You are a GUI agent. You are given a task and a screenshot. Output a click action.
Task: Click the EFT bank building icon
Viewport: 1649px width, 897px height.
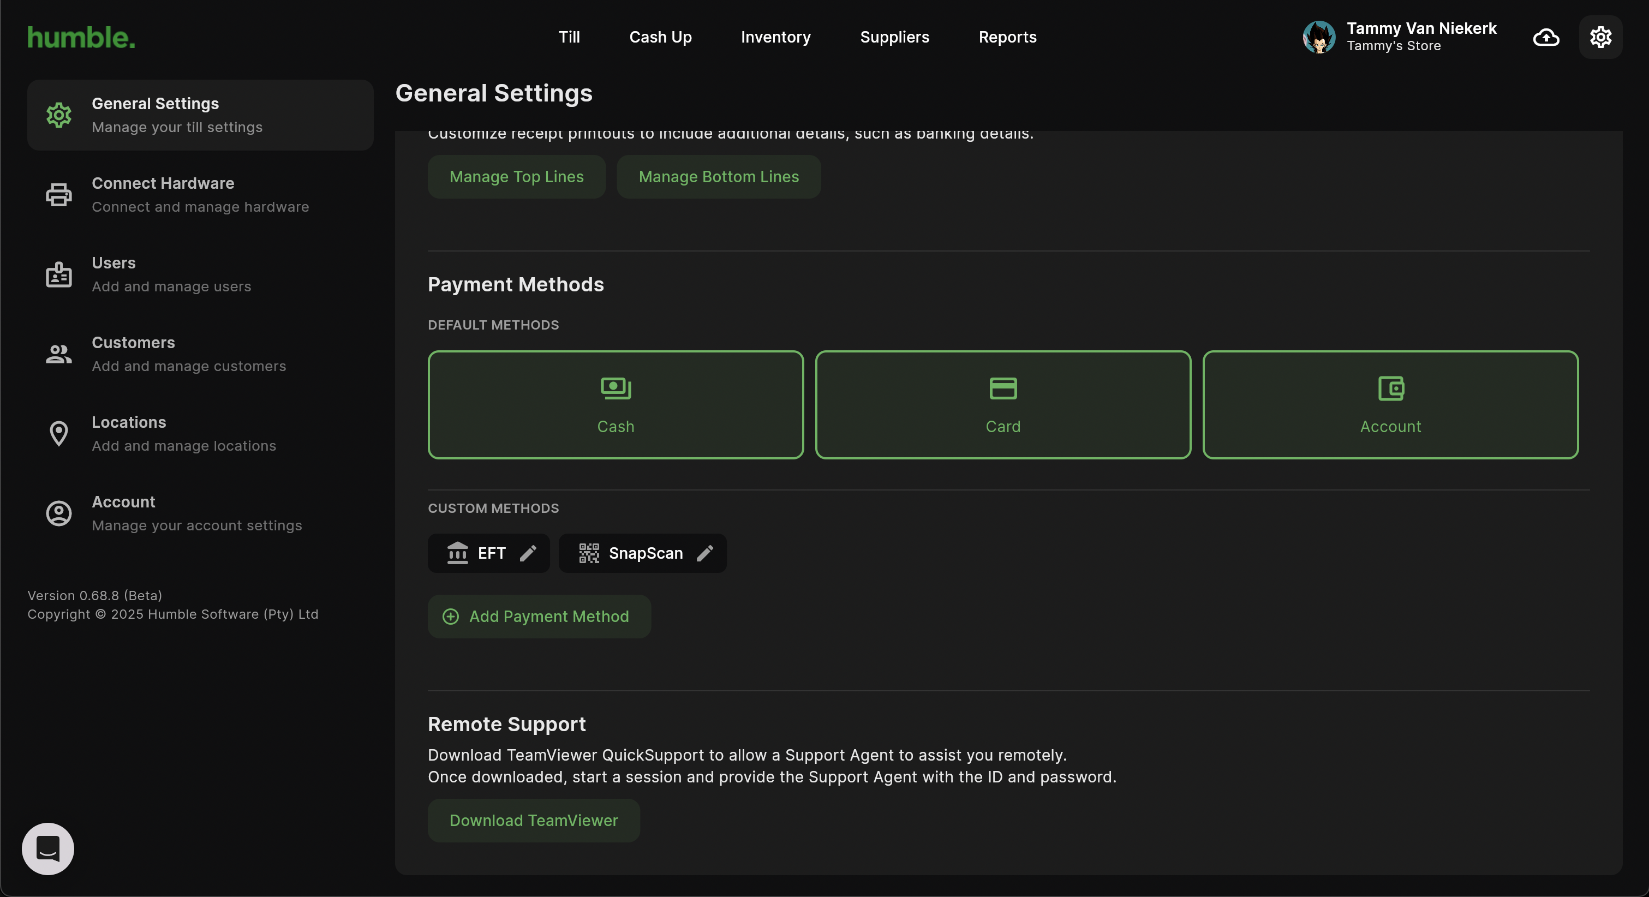click(x=458, y=553)
